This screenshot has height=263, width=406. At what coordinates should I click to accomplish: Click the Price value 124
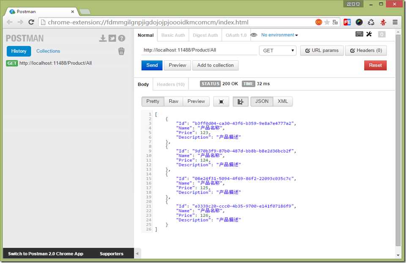[x=204, y=160]
